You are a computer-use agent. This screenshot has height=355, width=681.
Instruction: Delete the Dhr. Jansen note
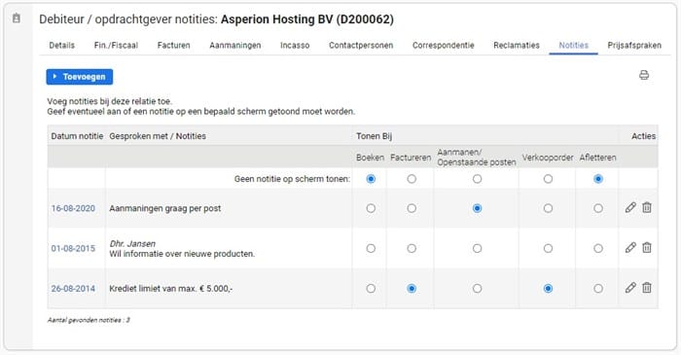(647, 247)
